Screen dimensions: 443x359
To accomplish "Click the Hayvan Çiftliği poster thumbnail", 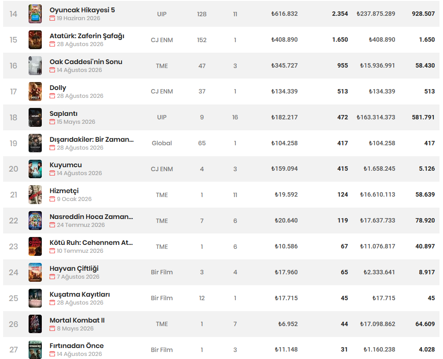I will 35,272.
